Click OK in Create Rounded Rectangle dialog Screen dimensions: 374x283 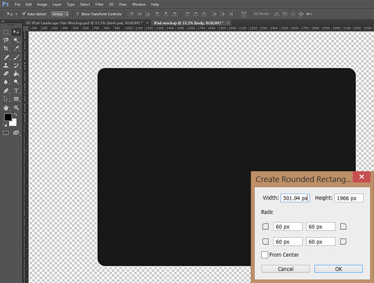(x=338, y=269)
